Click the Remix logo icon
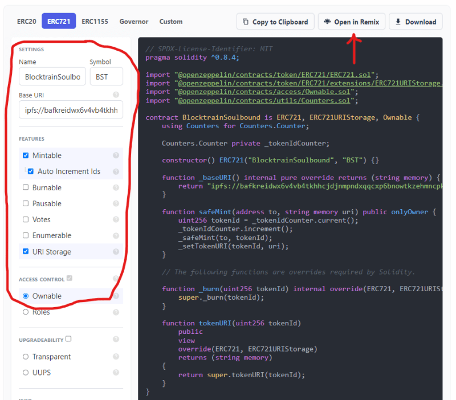Viewport: 456px width, 400px height. tap(327, 22)
